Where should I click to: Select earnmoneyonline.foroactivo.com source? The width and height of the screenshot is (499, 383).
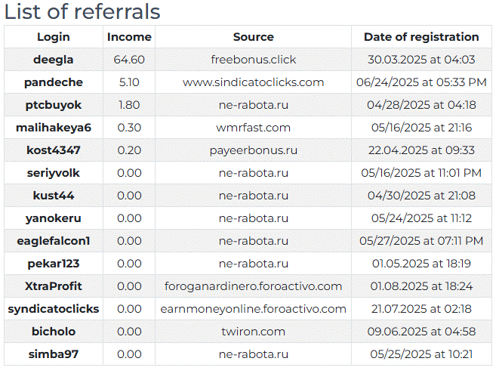254,308
